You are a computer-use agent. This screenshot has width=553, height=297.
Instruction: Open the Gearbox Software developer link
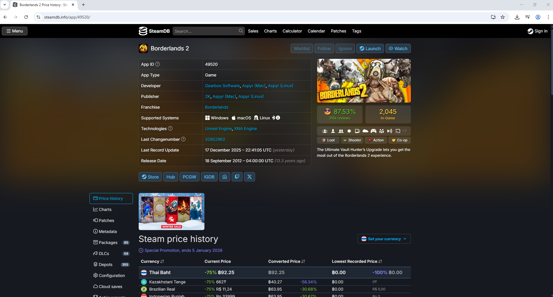click(x=222, y=86)
